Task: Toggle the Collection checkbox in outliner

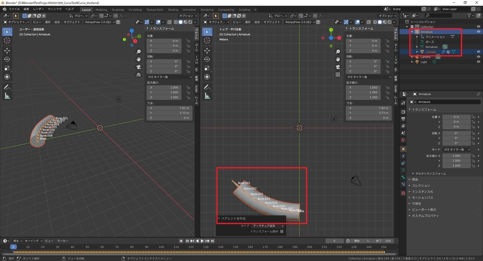Action: pyautogui.click(x=412, y=27)
